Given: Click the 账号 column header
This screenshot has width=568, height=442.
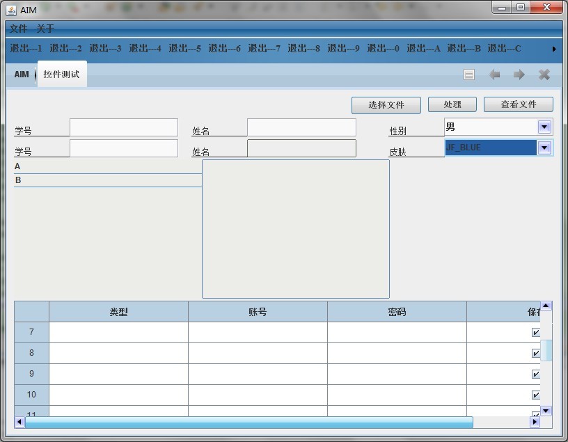Looking at the screenshot, I should (258, 312).
